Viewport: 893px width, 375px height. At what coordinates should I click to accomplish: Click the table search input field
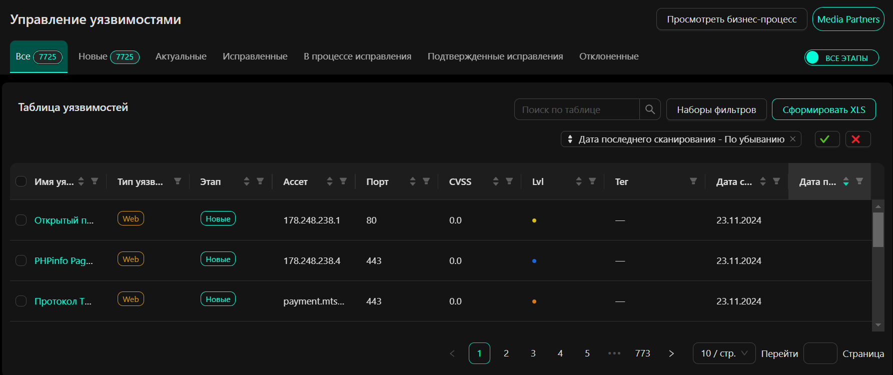(577, 109)
